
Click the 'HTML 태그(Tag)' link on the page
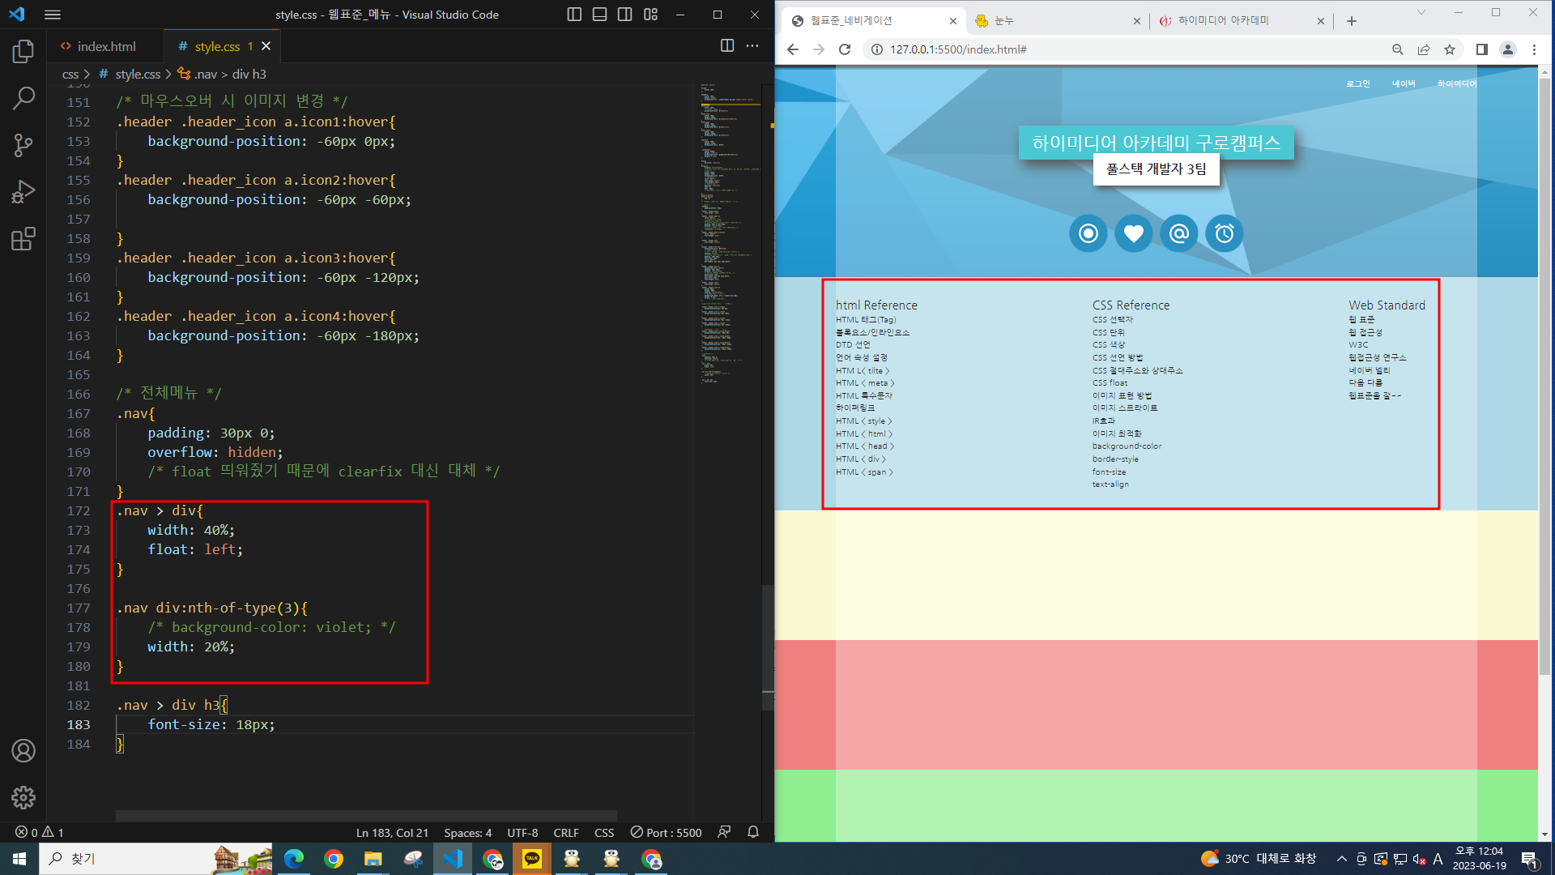pyautogui.click(x=866, y=320)
